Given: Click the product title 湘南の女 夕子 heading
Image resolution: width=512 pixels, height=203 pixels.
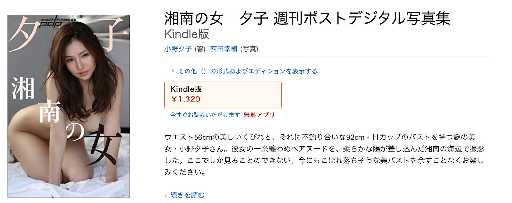Looking at the screenshot, I should tap(307, 18).
